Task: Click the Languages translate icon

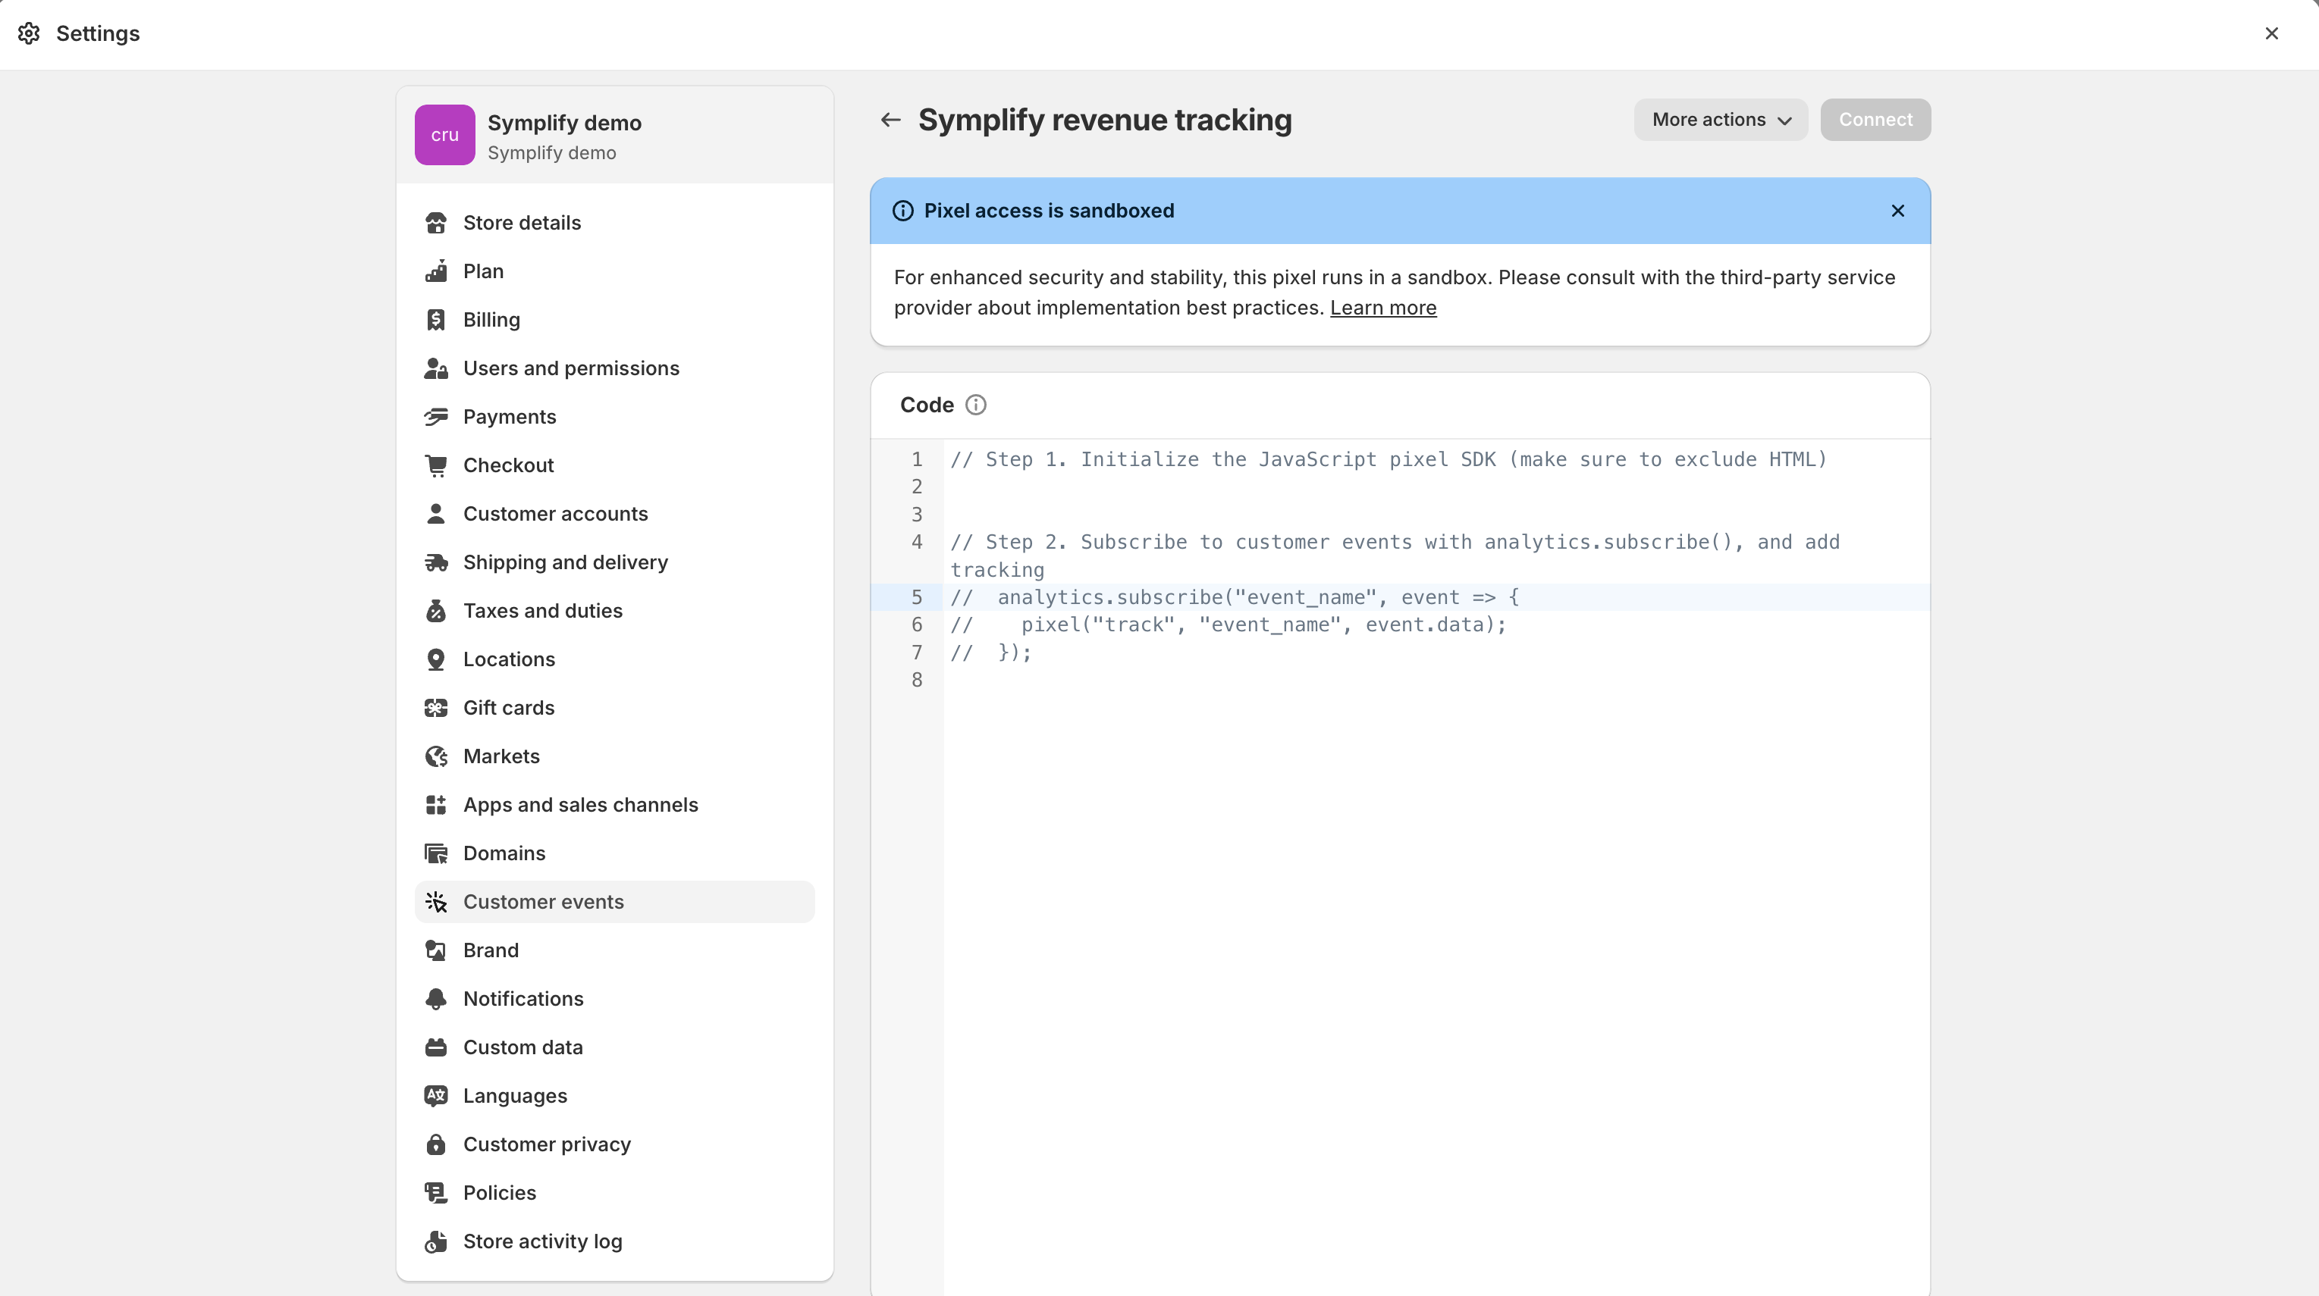Action: coord(436,1096)
